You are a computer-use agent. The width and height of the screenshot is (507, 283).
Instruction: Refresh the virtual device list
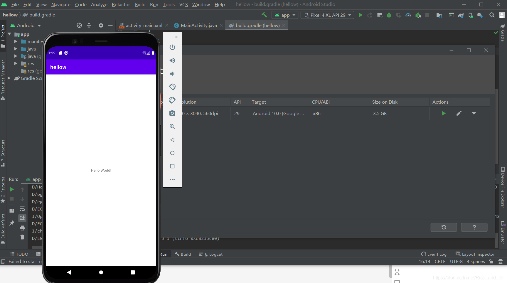click(x=444, y=227)
